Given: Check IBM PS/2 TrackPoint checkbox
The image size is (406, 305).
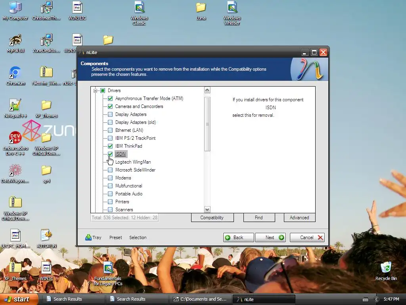Looking at the screenshot, I should (x=110, y=138).
